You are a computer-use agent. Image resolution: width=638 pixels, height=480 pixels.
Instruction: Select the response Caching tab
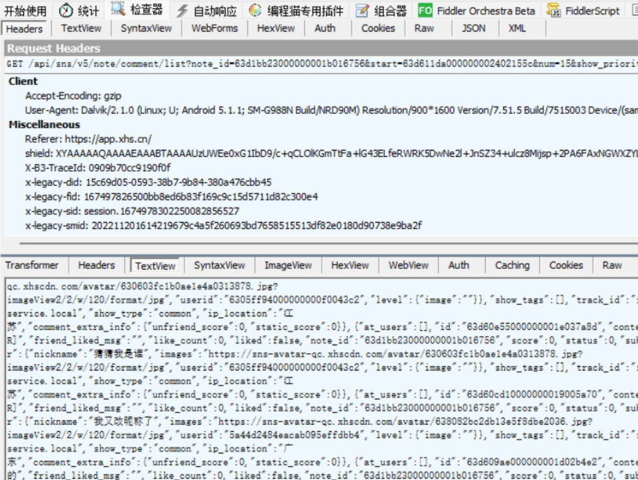513,265
